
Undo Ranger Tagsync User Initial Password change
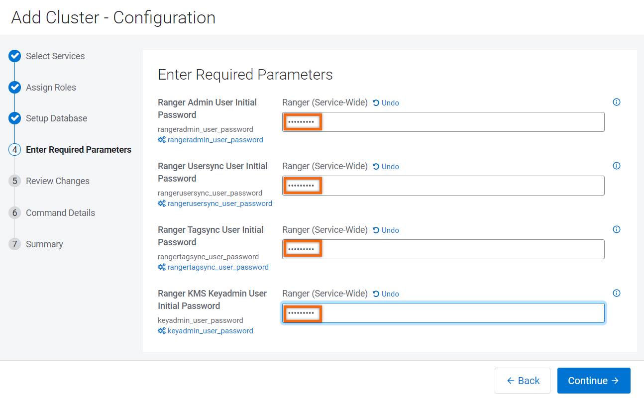[x=386, y=230]
